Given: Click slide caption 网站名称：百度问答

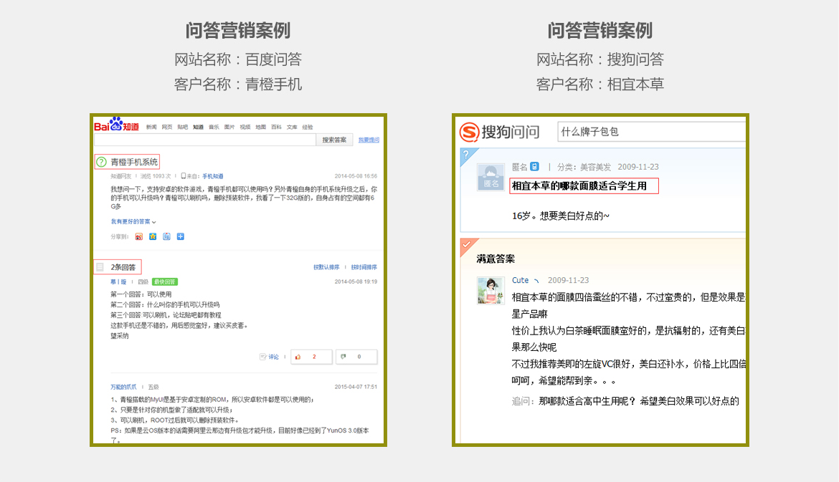Looking at the screenshot, I should click(x=238, y=59).
